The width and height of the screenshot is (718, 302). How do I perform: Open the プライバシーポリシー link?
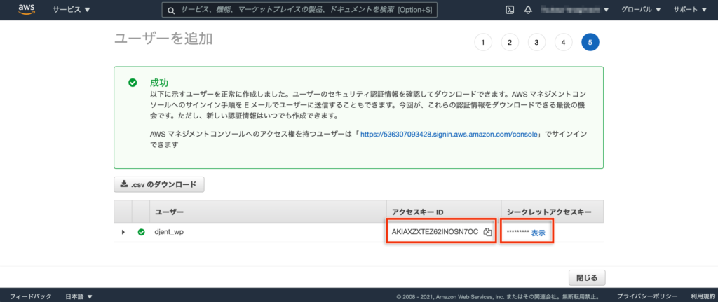(x=647, y=296)
